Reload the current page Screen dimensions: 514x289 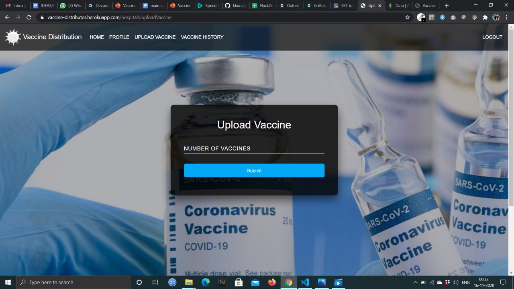click(x=29, y=17)
